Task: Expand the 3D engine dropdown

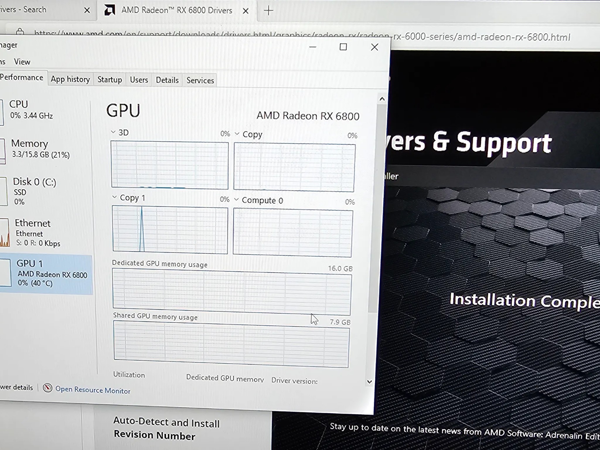Action: coord(113,132)
